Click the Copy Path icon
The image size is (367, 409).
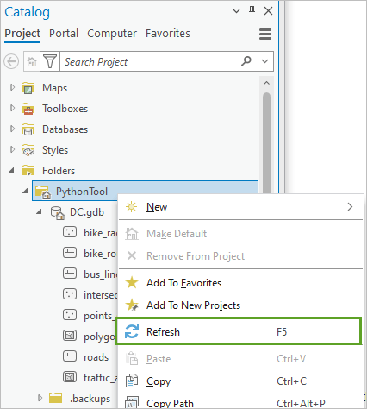pos(132,403)
